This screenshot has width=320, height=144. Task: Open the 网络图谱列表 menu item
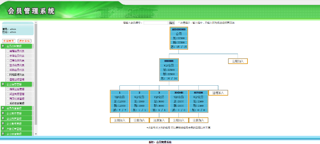pos(17,75)
